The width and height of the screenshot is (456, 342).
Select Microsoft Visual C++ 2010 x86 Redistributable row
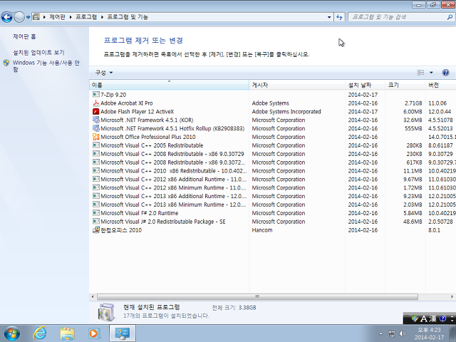click(272, 171)
